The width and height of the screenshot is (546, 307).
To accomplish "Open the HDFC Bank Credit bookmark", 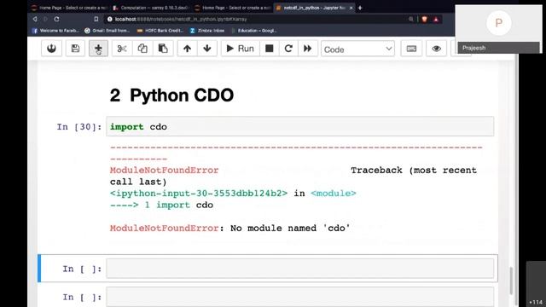I will point(160,31).
